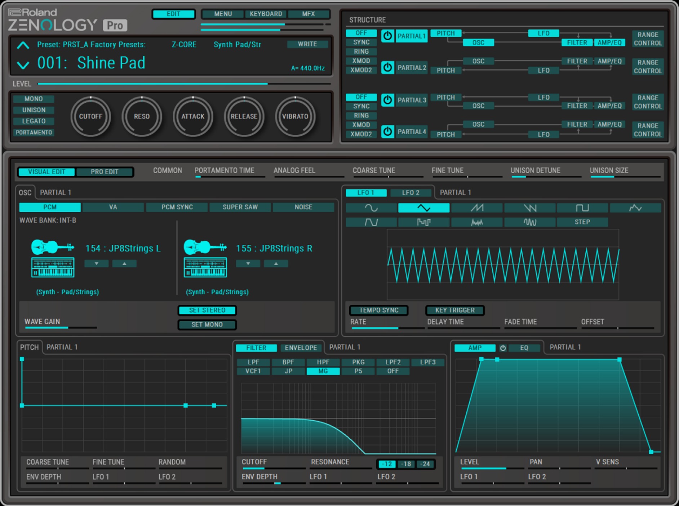Select the STEP LFO waveform
Image resolution: width=679 pixels, height=506 pixels.
point(582,222)
